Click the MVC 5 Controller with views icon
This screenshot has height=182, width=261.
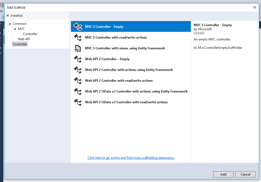point(78,48)
